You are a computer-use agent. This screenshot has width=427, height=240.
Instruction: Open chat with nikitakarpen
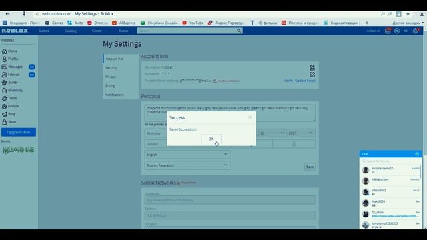[390, 181]
